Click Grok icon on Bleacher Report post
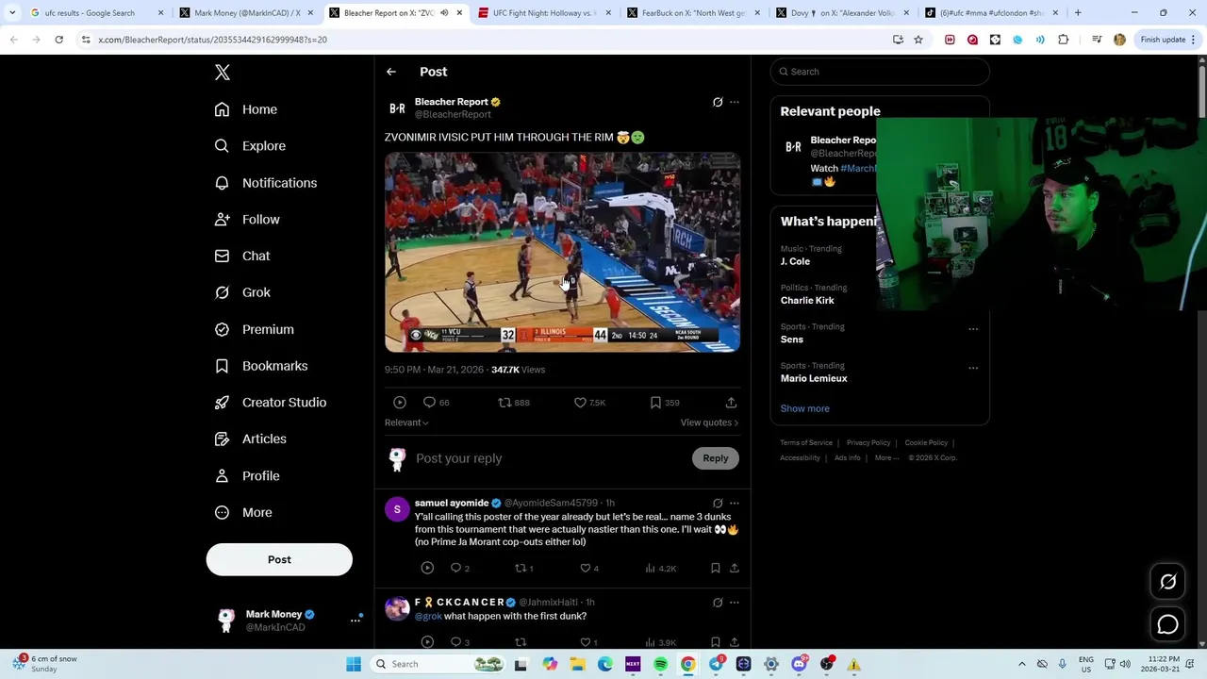 point(718,102)
